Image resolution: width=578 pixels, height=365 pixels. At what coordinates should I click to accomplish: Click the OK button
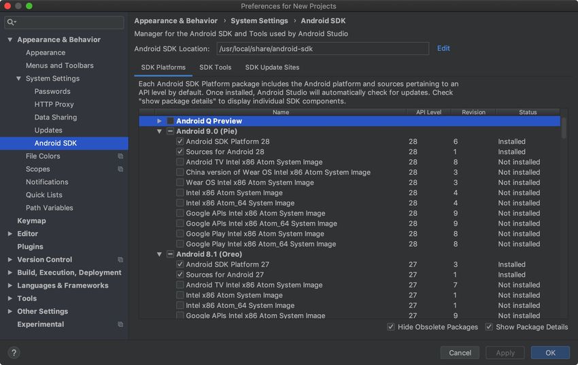pyautogui.click(x=550, y=353)
